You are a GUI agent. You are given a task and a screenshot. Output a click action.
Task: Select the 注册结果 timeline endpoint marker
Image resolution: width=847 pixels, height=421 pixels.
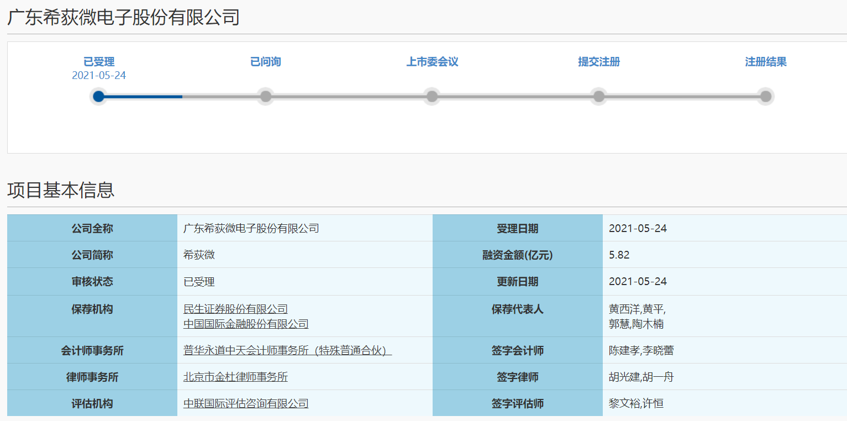point(765,96)
